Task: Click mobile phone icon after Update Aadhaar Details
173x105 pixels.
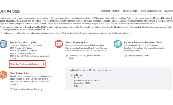Action: tap(43, 64)
